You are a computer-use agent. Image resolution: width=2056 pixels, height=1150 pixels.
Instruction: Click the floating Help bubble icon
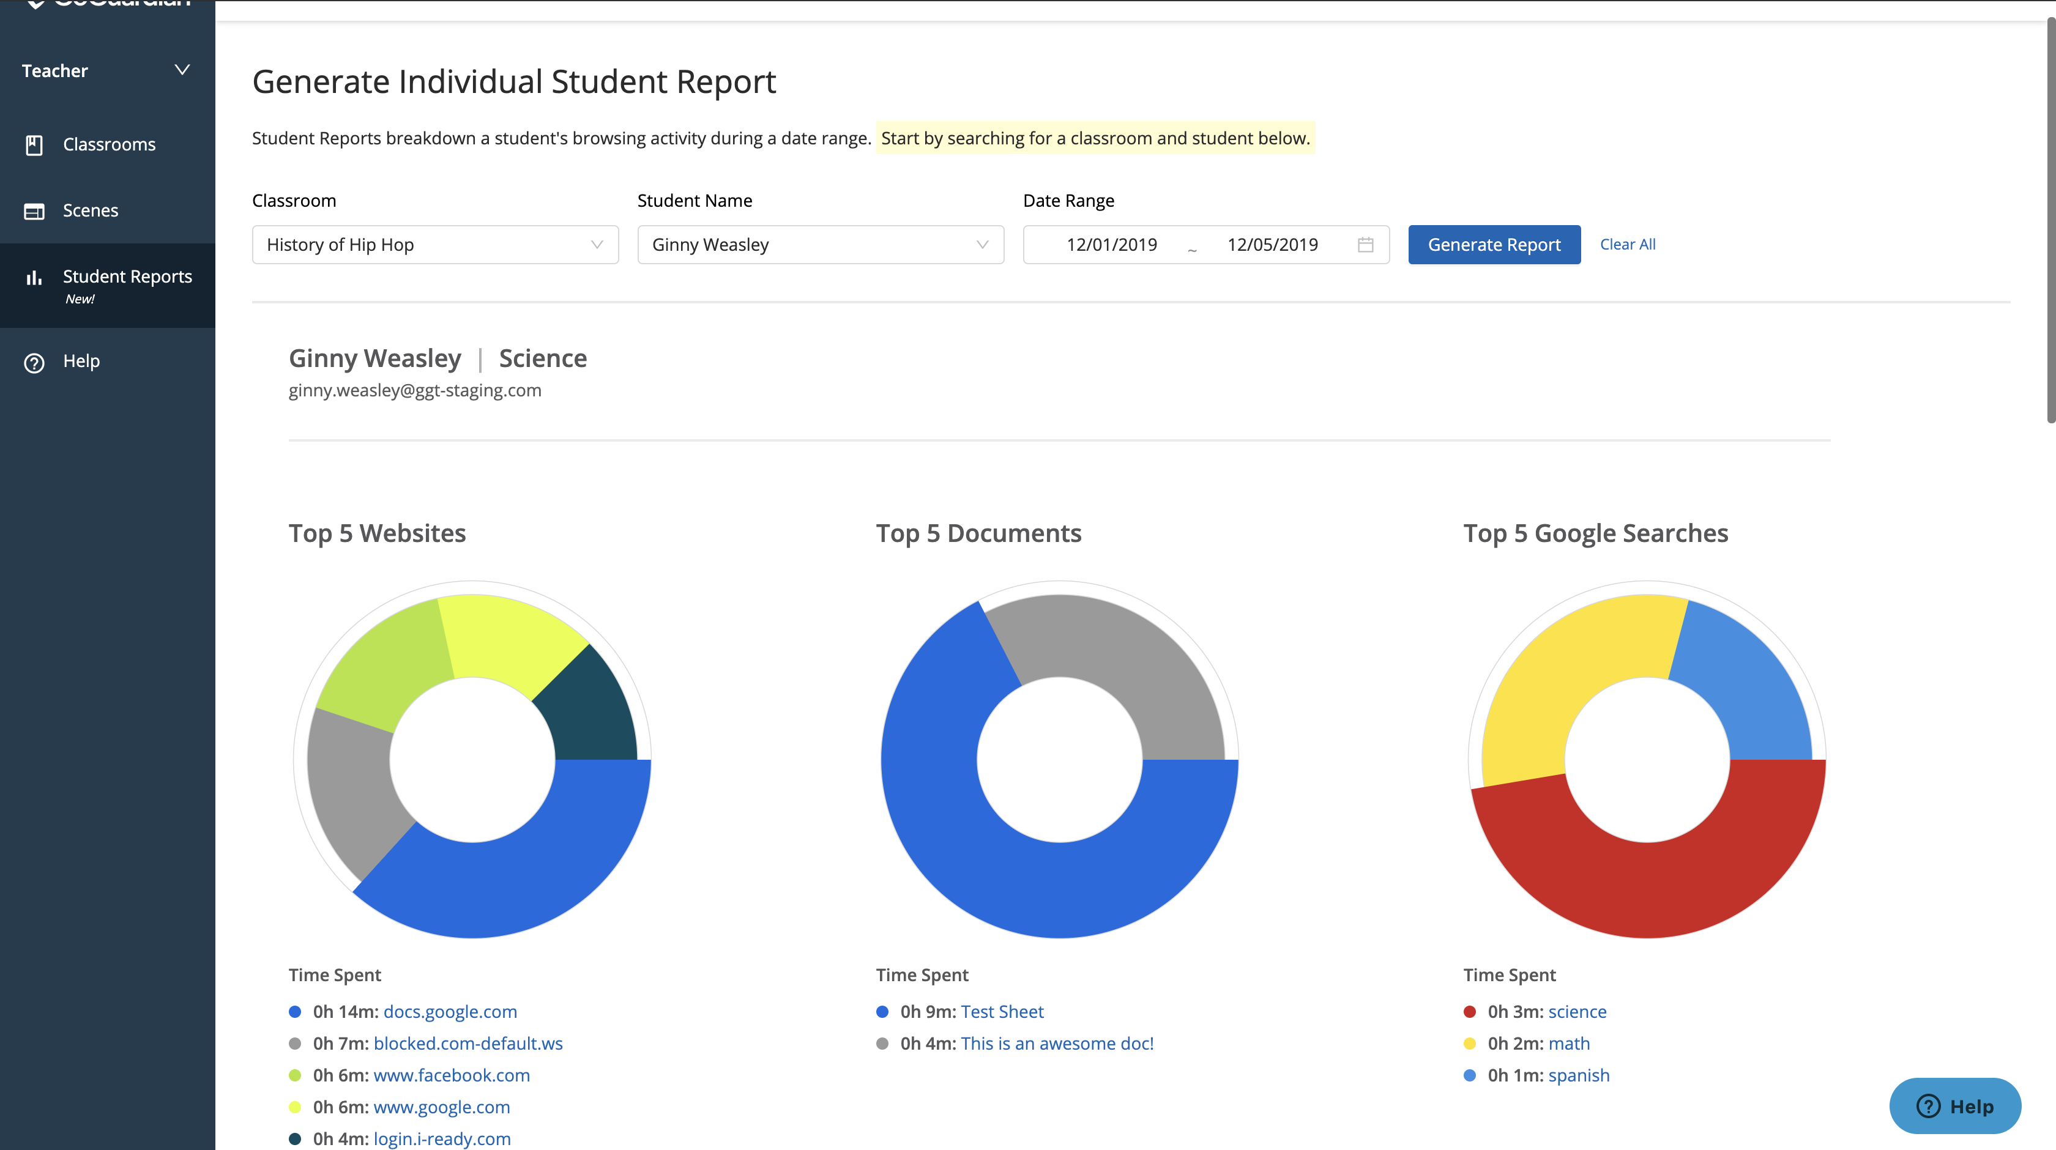click(x=1928, y=1106)
